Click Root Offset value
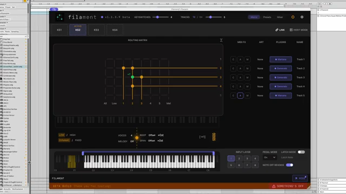This screenshot has height=194, width=346. click(x=152, y=135)
